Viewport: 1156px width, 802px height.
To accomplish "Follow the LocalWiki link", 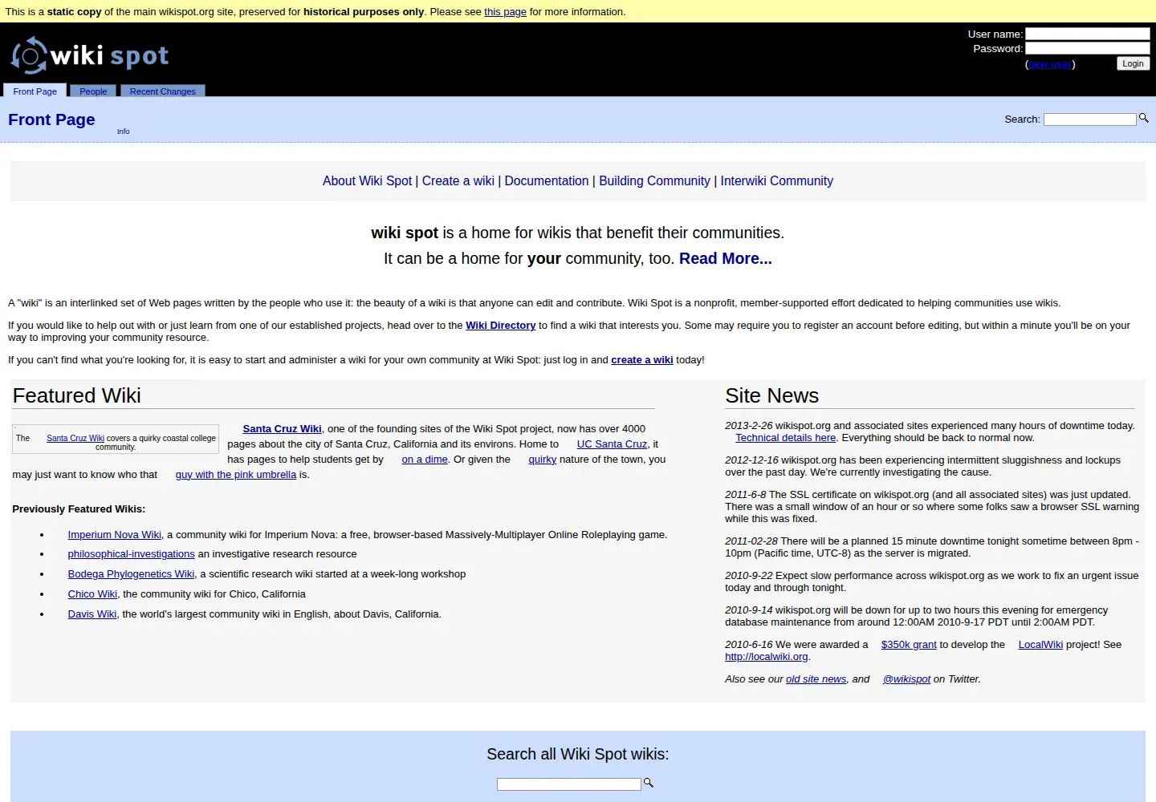I will pos(1040,645).
